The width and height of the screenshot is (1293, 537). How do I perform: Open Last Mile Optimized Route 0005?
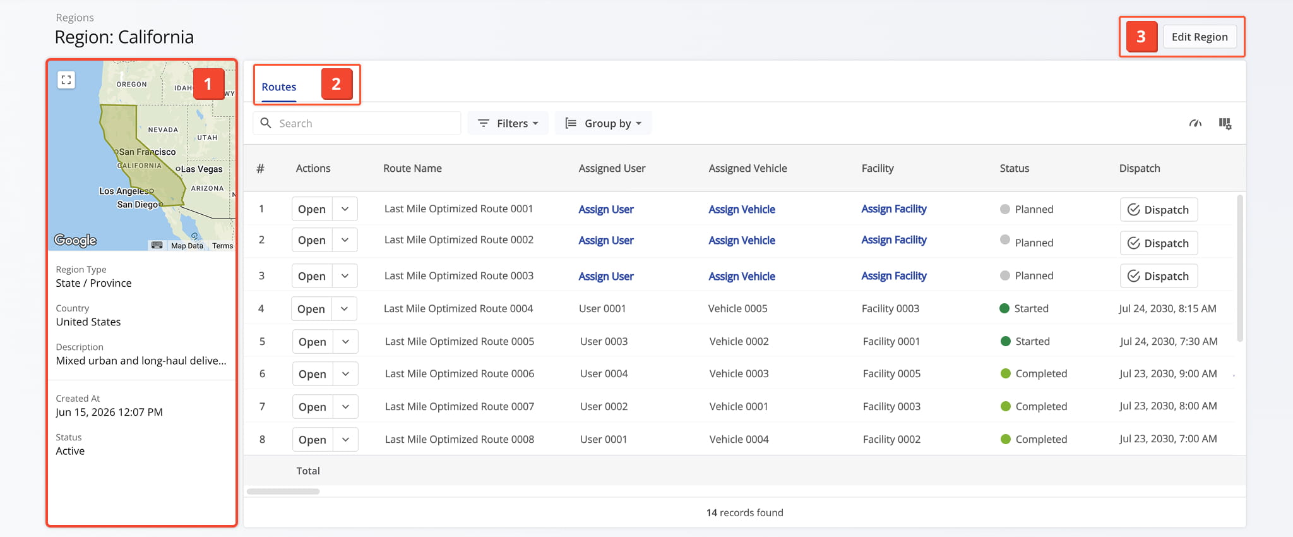pyautogui.click(x=313, y=342)
